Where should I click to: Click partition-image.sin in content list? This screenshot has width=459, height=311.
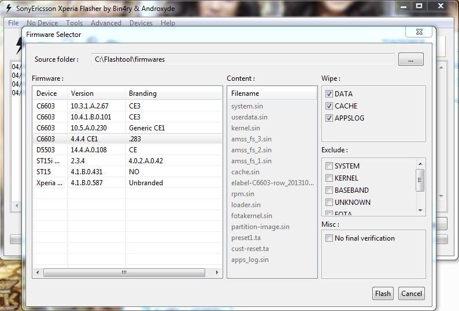[x=260, y=227]
